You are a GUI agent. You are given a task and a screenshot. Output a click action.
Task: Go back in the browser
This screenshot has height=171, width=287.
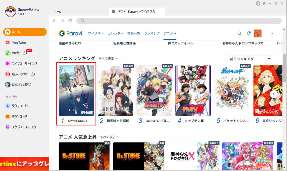54,21
